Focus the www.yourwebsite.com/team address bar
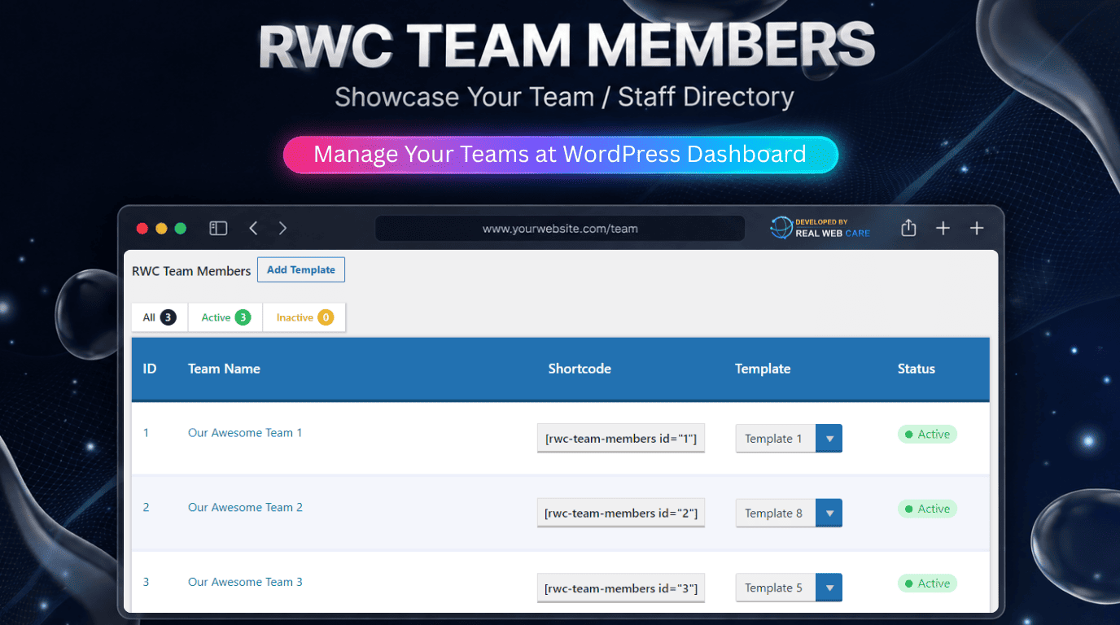 pos(560,229)
